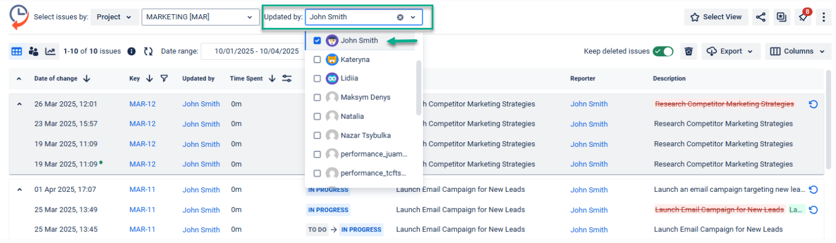Check the Kateryna checkbox
Viewport: 836px width, 243px height.
(317, 59)
